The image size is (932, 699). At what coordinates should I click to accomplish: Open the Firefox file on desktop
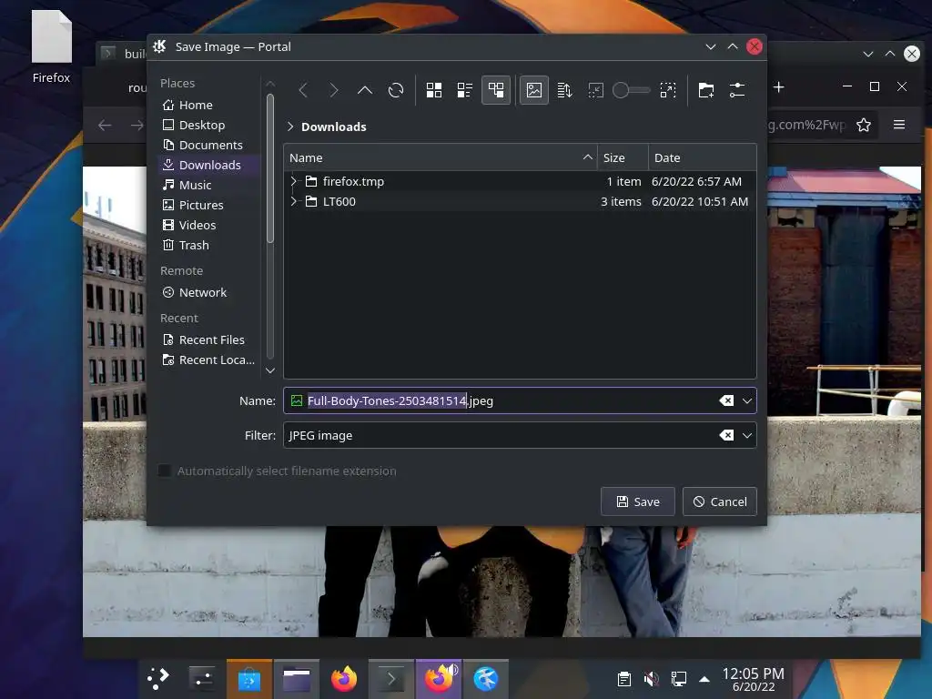point(51,47)
